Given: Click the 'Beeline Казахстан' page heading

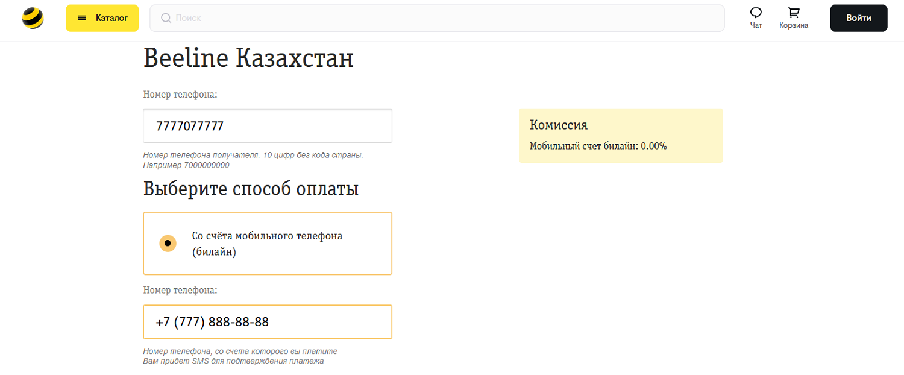Looking at the screenshot, I should [248, 58].
